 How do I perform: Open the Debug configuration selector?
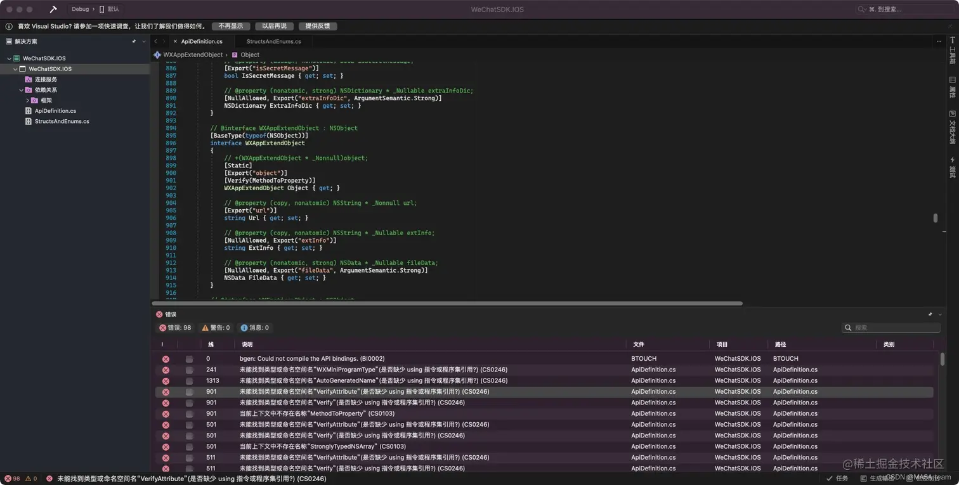coord(81,10)
